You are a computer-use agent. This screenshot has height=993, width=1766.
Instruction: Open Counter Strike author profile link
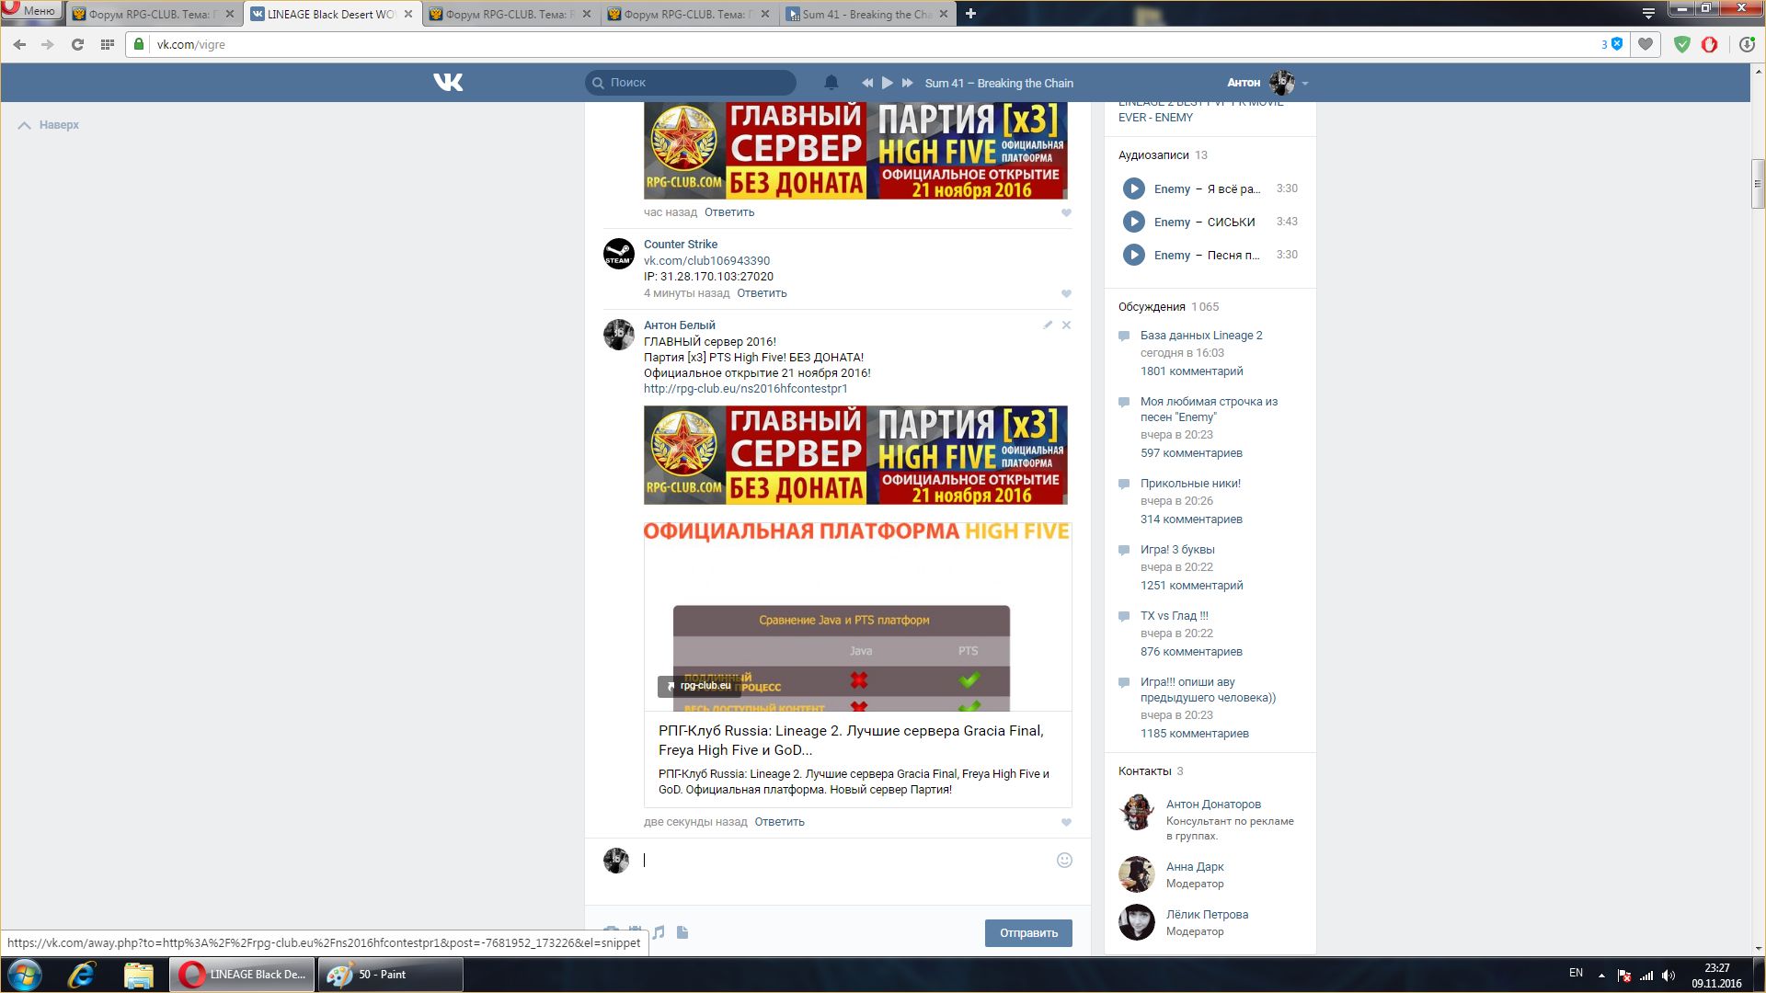(x=681, y=245)
